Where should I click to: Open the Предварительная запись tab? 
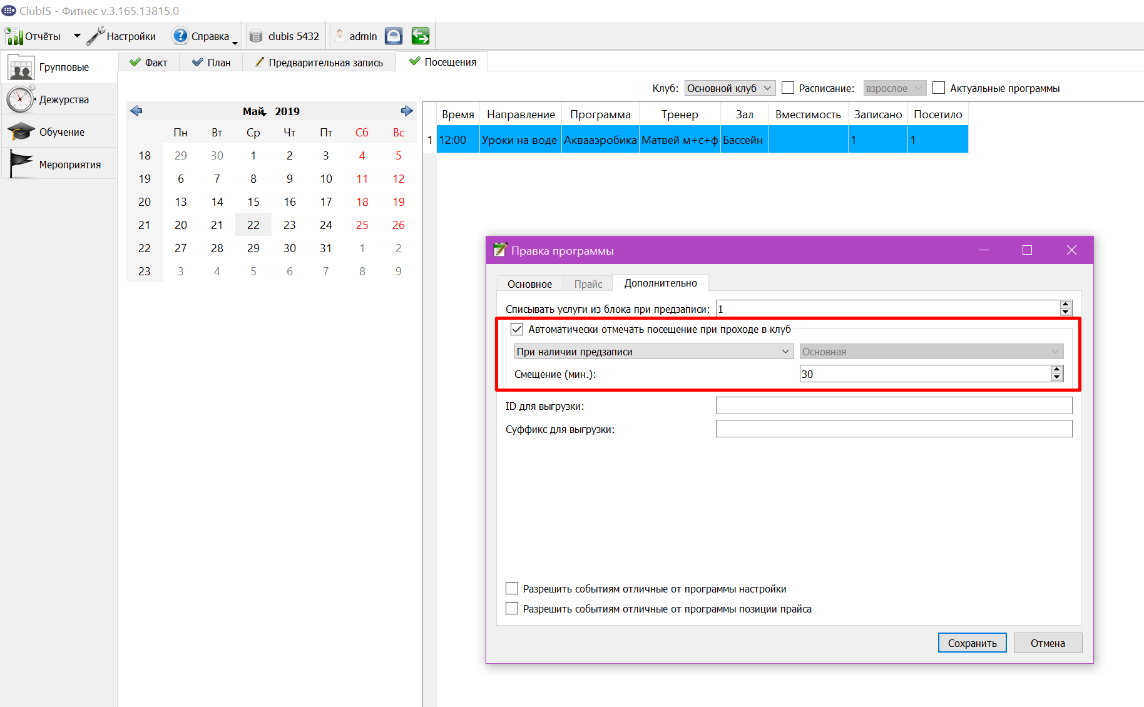click(x=319, y=63)
